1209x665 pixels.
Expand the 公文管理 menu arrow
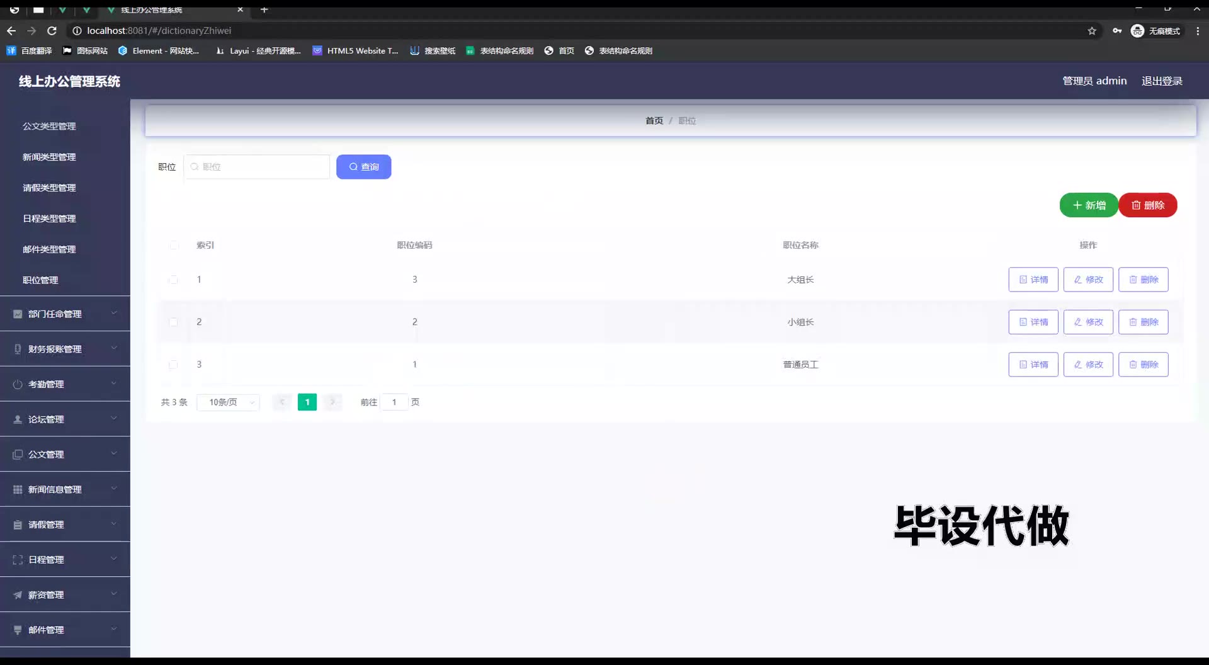pyautogui.click(x=114, y=453)
